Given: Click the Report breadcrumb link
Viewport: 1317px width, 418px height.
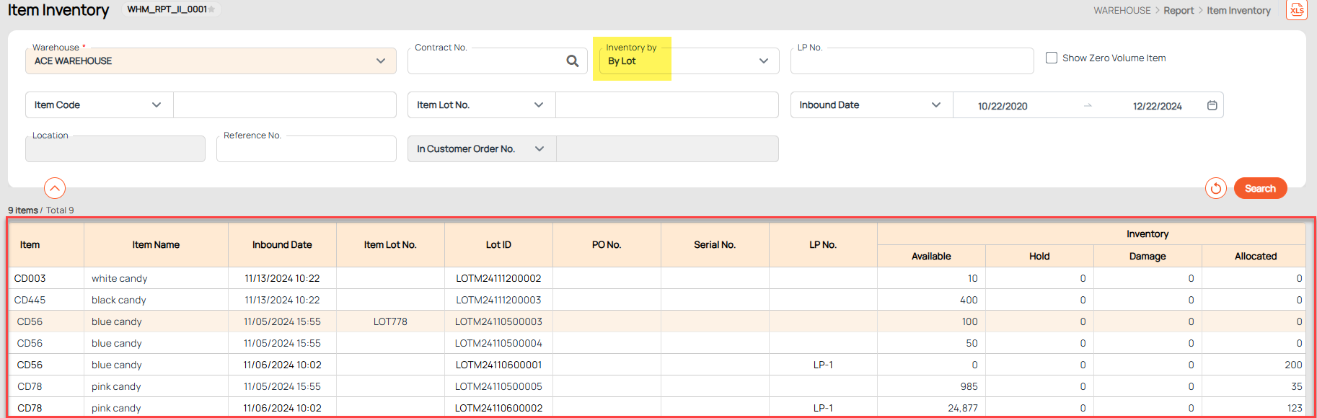Looking at the screenshot, I should tap(1179, 11).
